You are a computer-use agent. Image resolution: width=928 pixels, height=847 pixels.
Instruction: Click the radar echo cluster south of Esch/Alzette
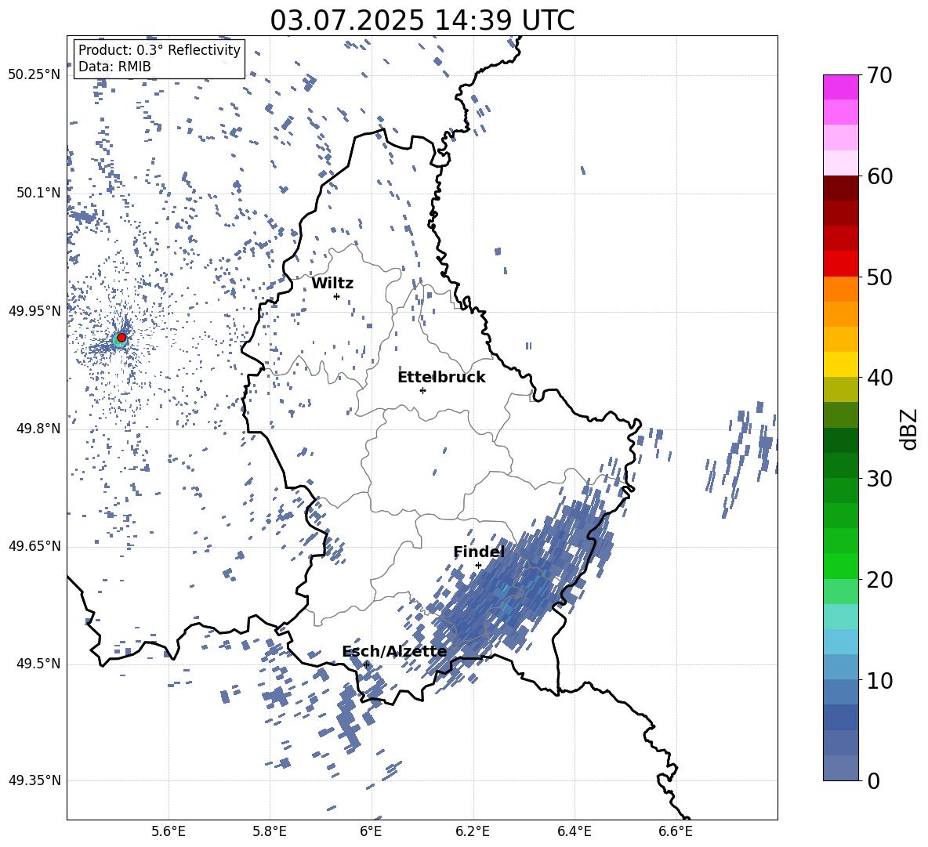pos(350,715)
